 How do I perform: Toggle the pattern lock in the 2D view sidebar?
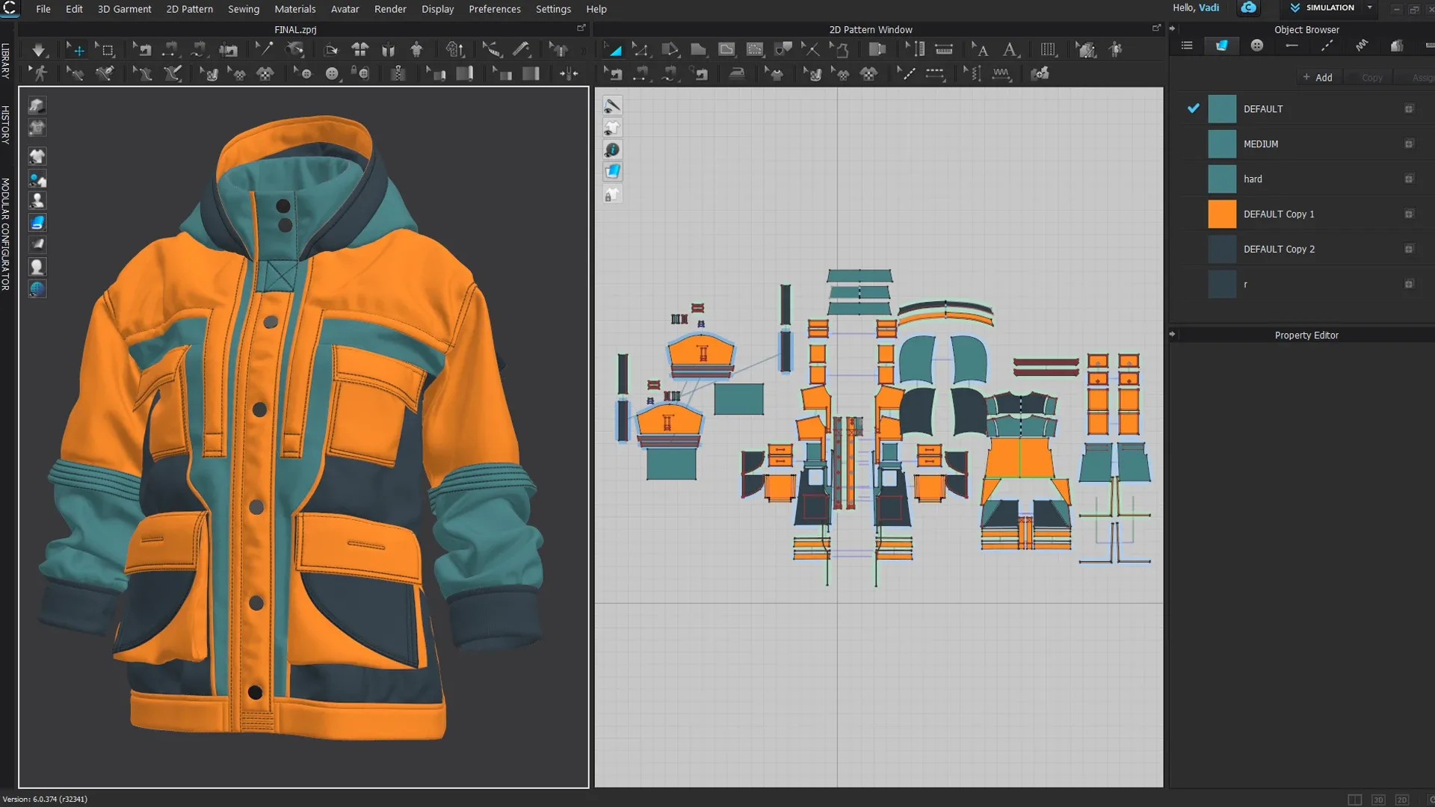tap(611, 194)
